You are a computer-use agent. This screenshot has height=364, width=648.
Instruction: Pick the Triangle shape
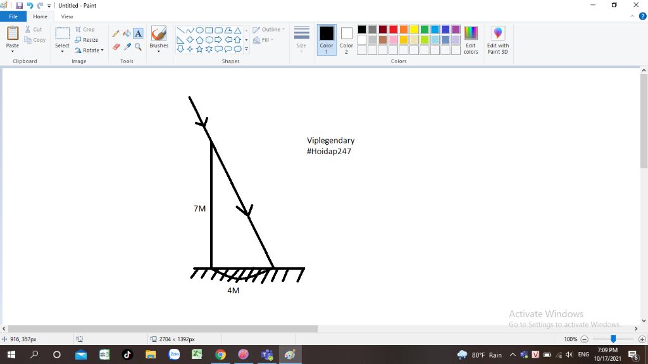238,30
